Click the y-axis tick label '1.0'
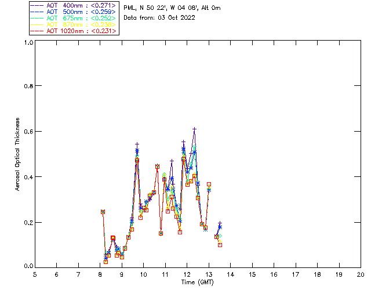This screenshot has height=297, width=371. [28, 42]
